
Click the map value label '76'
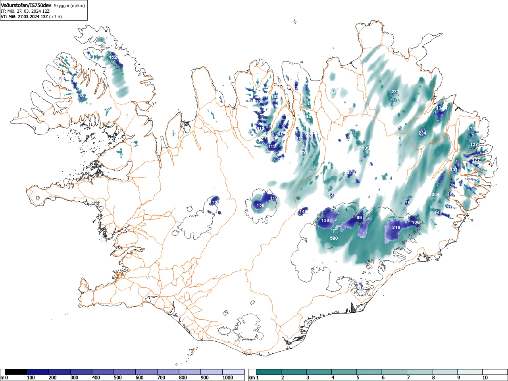(407, 203)
